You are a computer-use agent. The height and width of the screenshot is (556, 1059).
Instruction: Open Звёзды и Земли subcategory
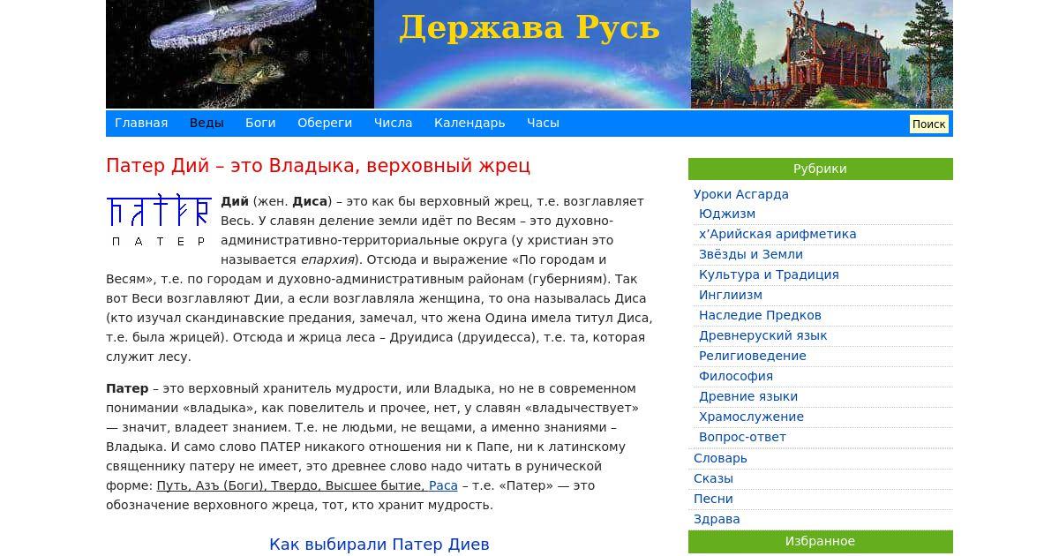click(x=751, y=254)
